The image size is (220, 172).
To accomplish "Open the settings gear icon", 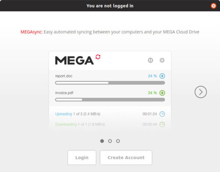I will (162, 60).
